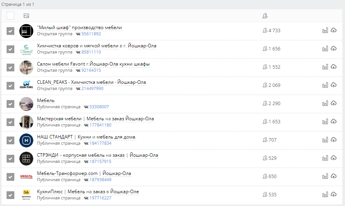Click the image column header icon
345x206 pixels.
[26, 16]
